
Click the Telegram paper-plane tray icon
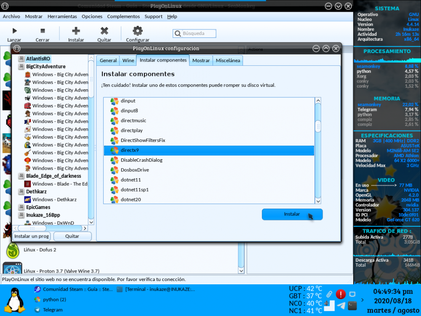(x=341, y=305)
